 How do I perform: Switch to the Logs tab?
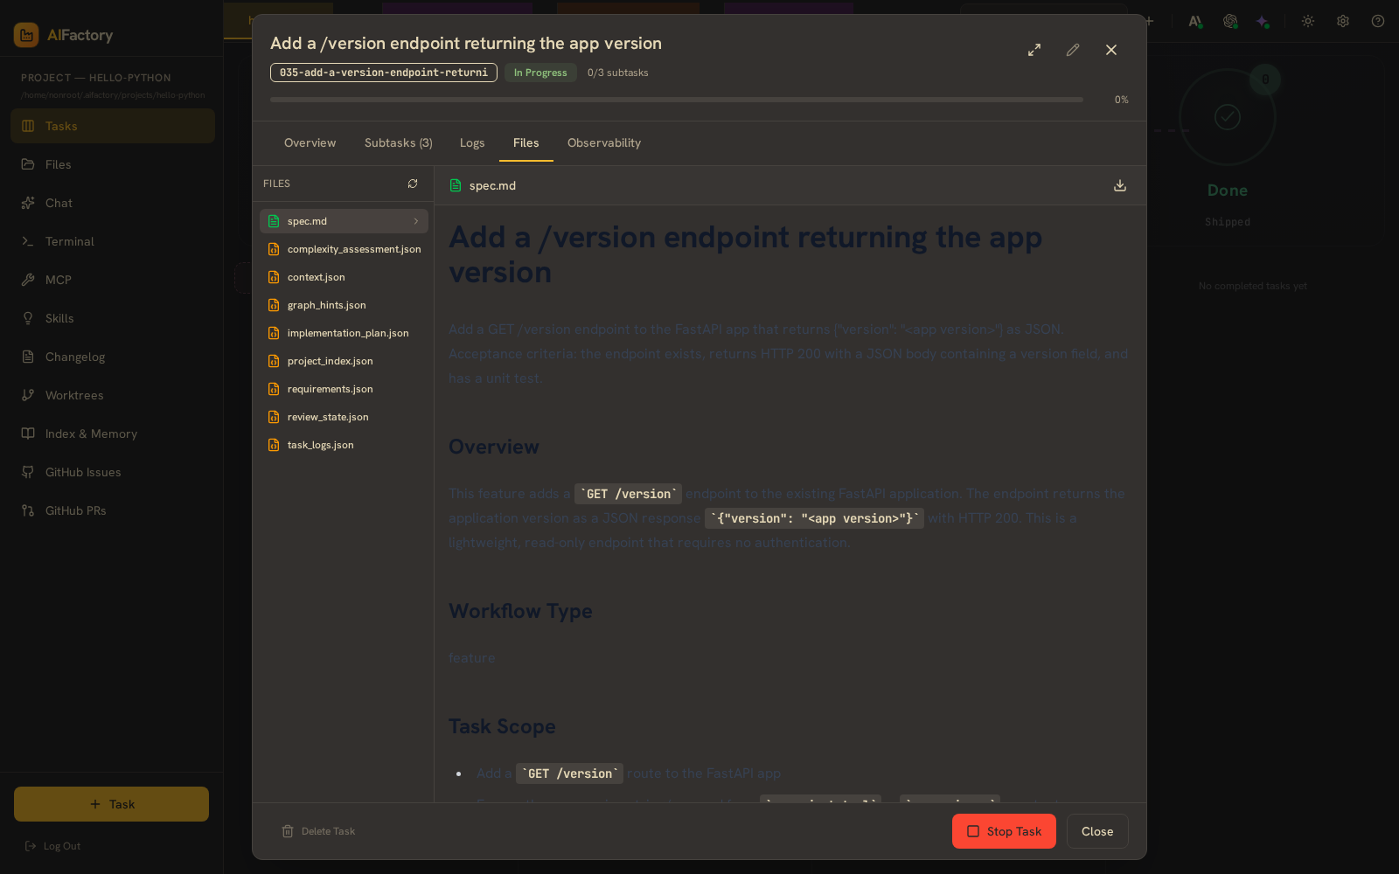[472, 142]
